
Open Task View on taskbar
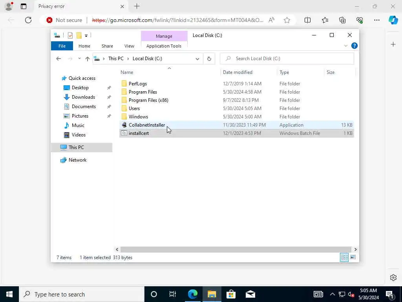point(173,294)
